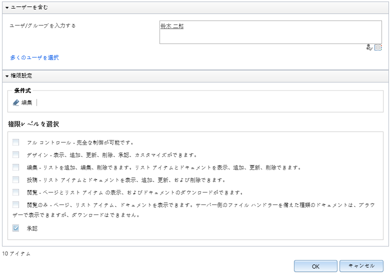Select the 鈴木 二郎 user entry
The height and width of the screenshot is (275, 391).
tap(172, 26)
